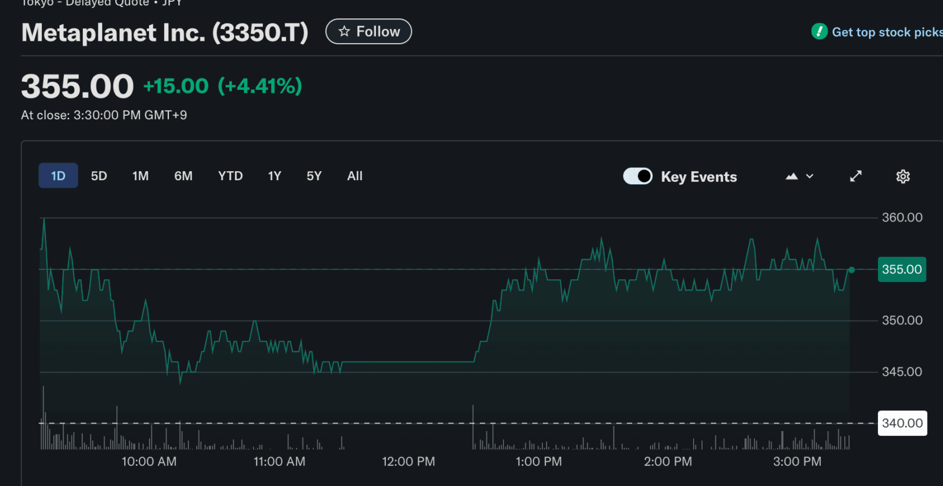Open chart settings via the gear icon

[903, 177]
